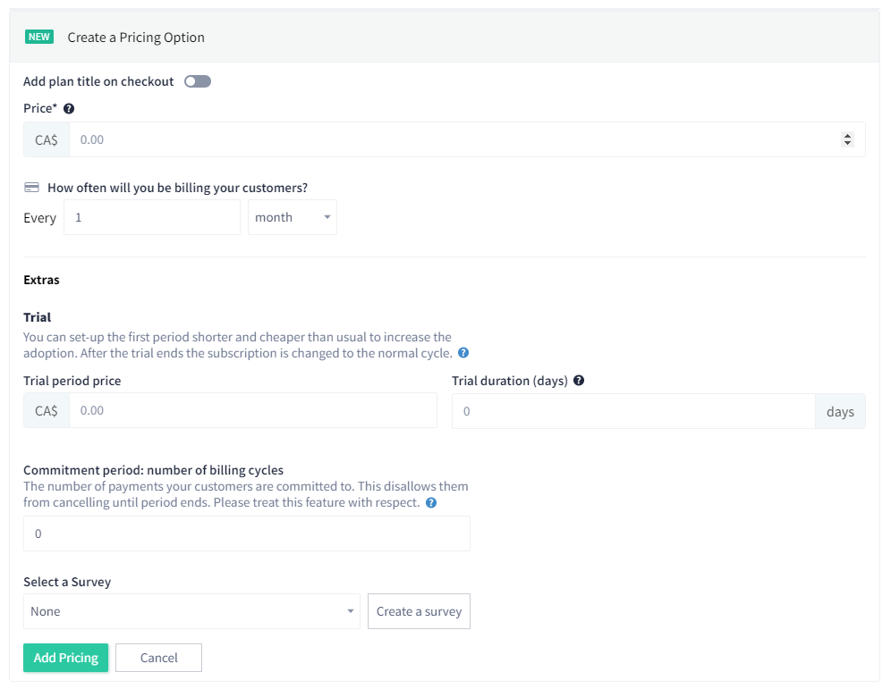Click the Commitment period billing cycles field
Screen dimensions: 891x689
pos(247,534)
